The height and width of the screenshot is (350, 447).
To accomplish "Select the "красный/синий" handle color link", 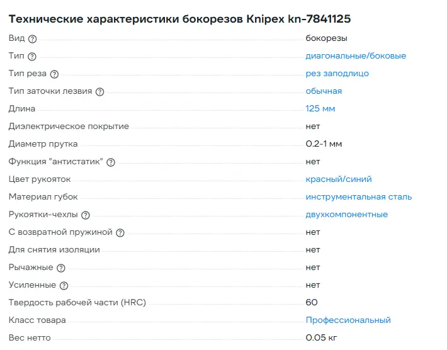I will pos(342,179).
